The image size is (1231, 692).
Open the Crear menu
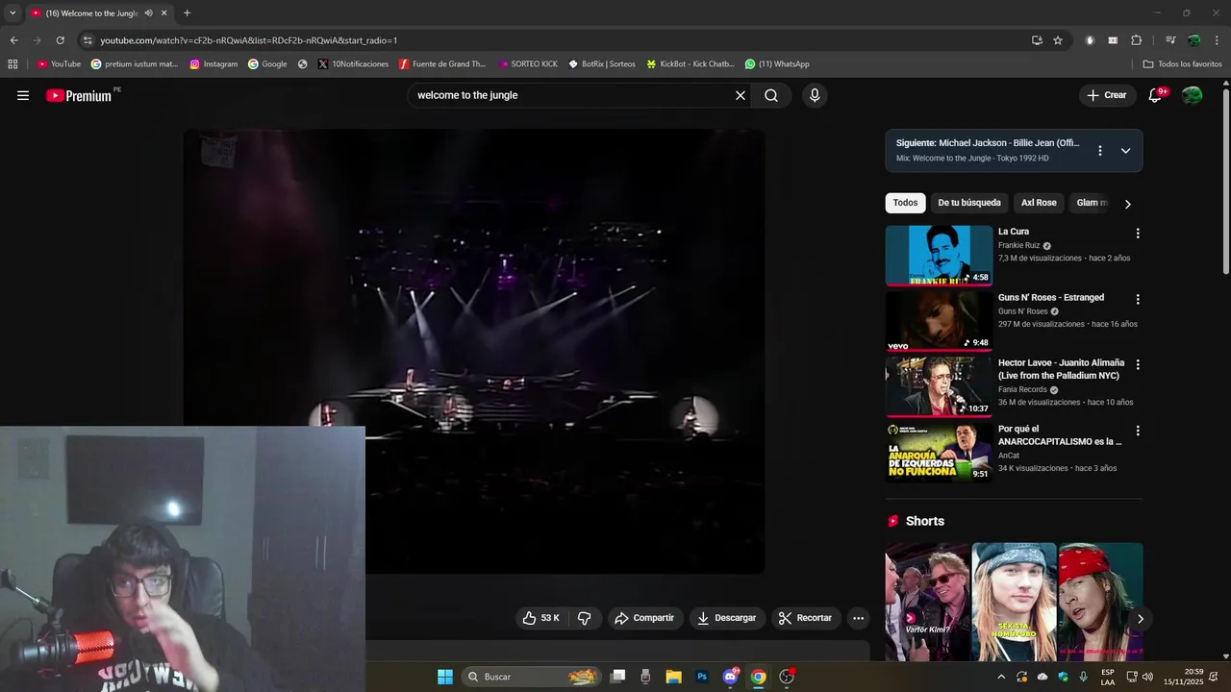pyautogui.click(x=1107, y=95)
